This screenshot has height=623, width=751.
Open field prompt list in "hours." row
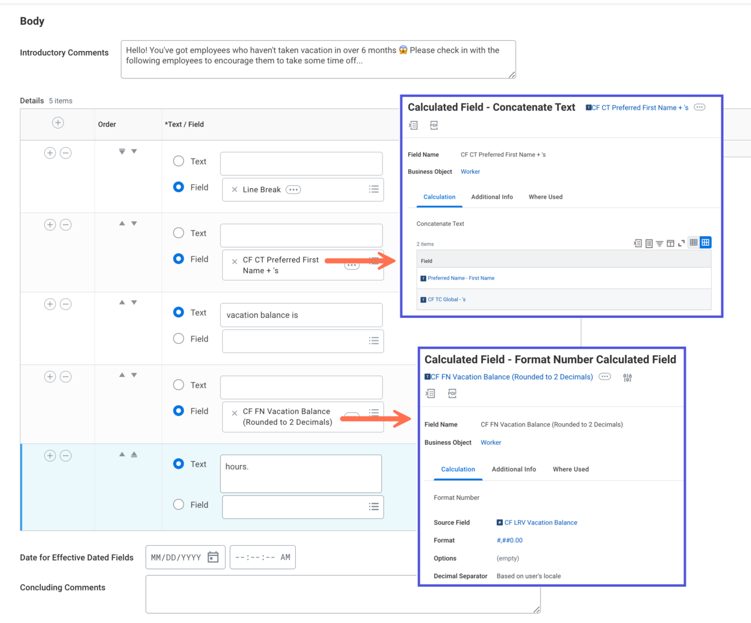pyautogui.click(x=374, y=507)
